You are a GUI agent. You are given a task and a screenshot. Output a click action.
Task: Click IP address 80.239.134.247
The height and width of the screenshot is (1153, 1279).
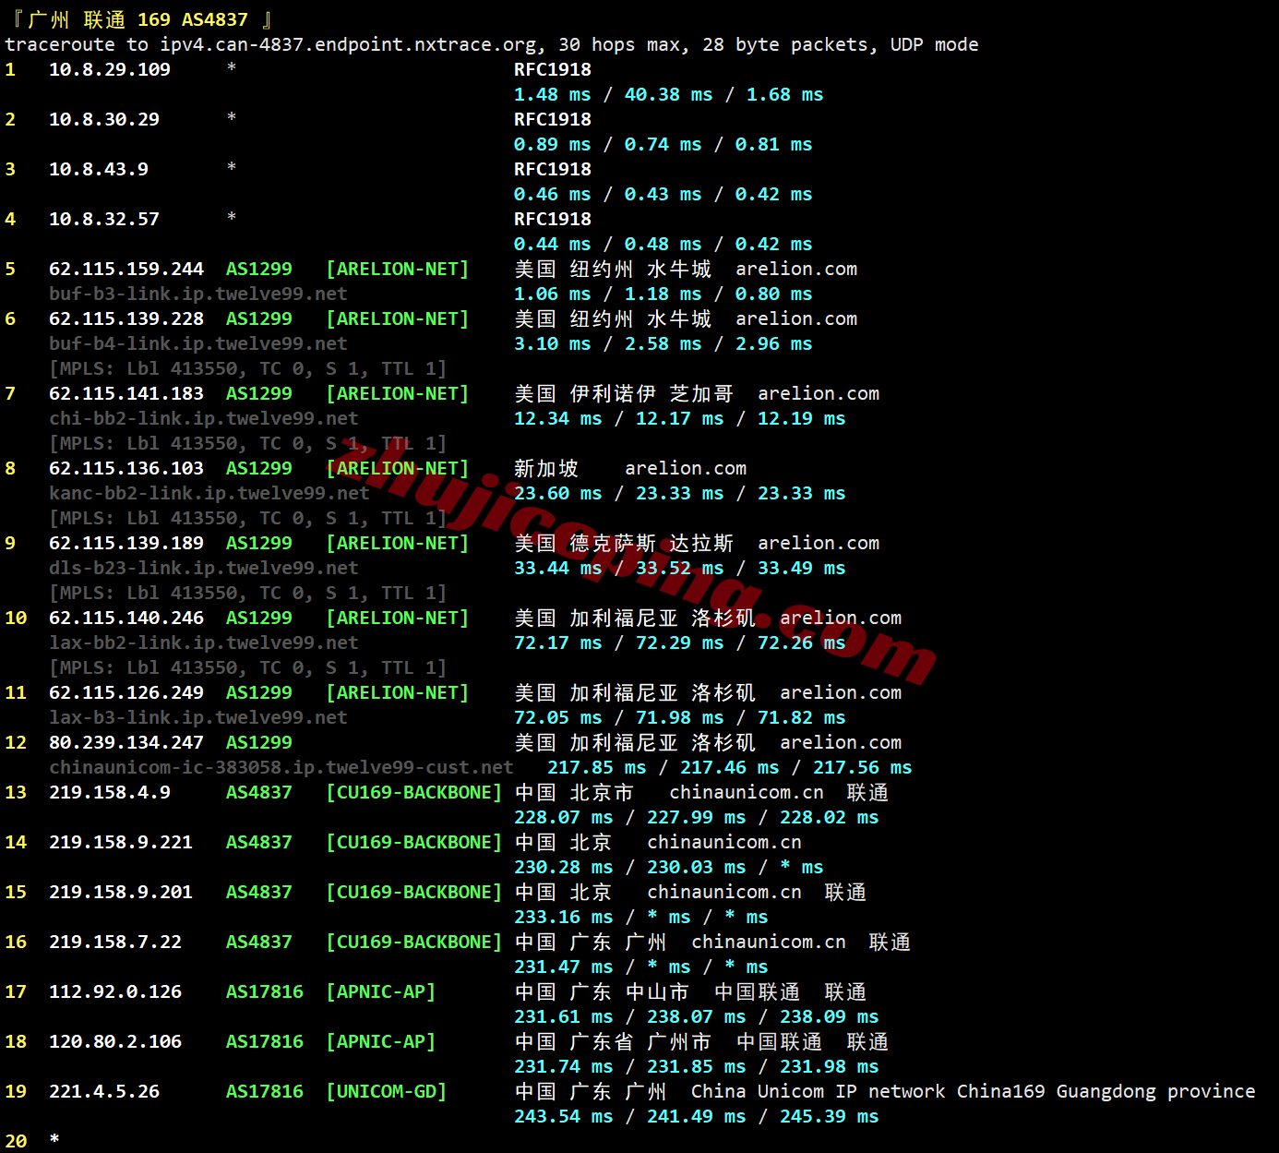[126, 742]
